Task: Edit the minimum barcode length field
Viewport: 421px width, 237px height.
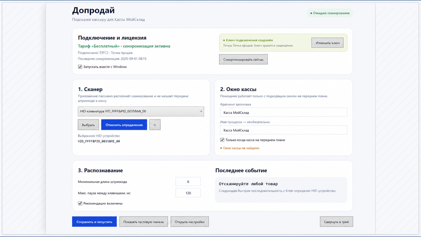Action: pyautogui.click(x=188, y=182)
